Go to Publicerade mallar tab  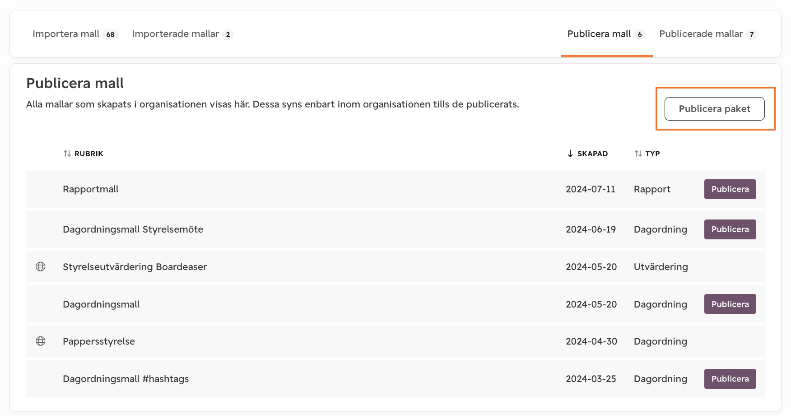click(708, 34)
